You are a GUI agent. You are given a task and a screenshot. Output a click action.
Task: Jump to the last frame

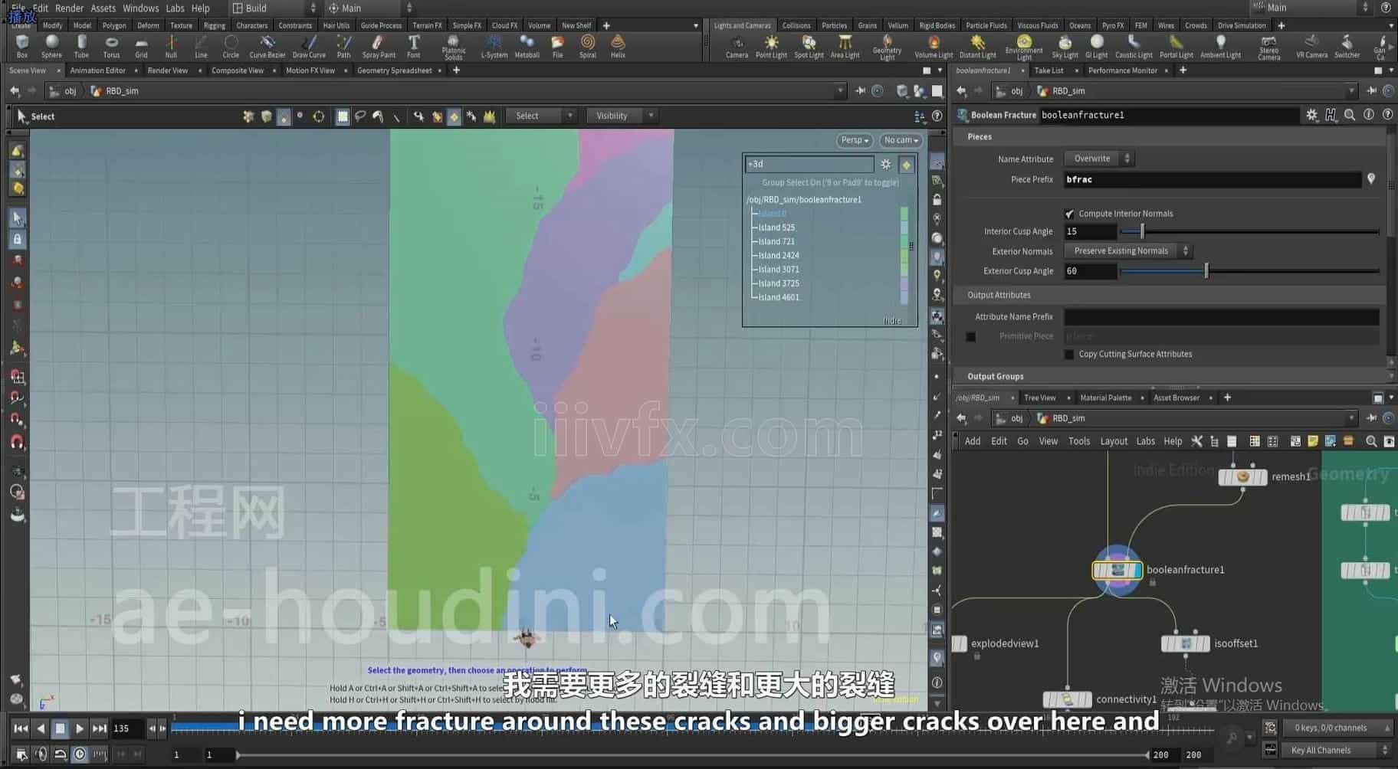99,728
